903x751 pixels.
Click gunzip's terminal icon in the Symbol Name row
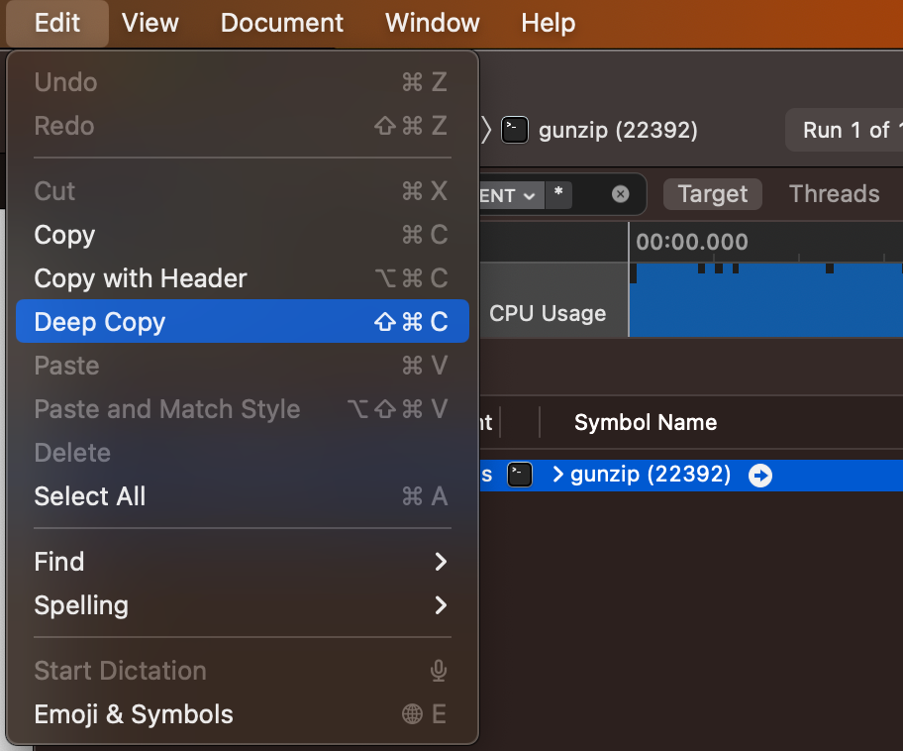point(519,475)
